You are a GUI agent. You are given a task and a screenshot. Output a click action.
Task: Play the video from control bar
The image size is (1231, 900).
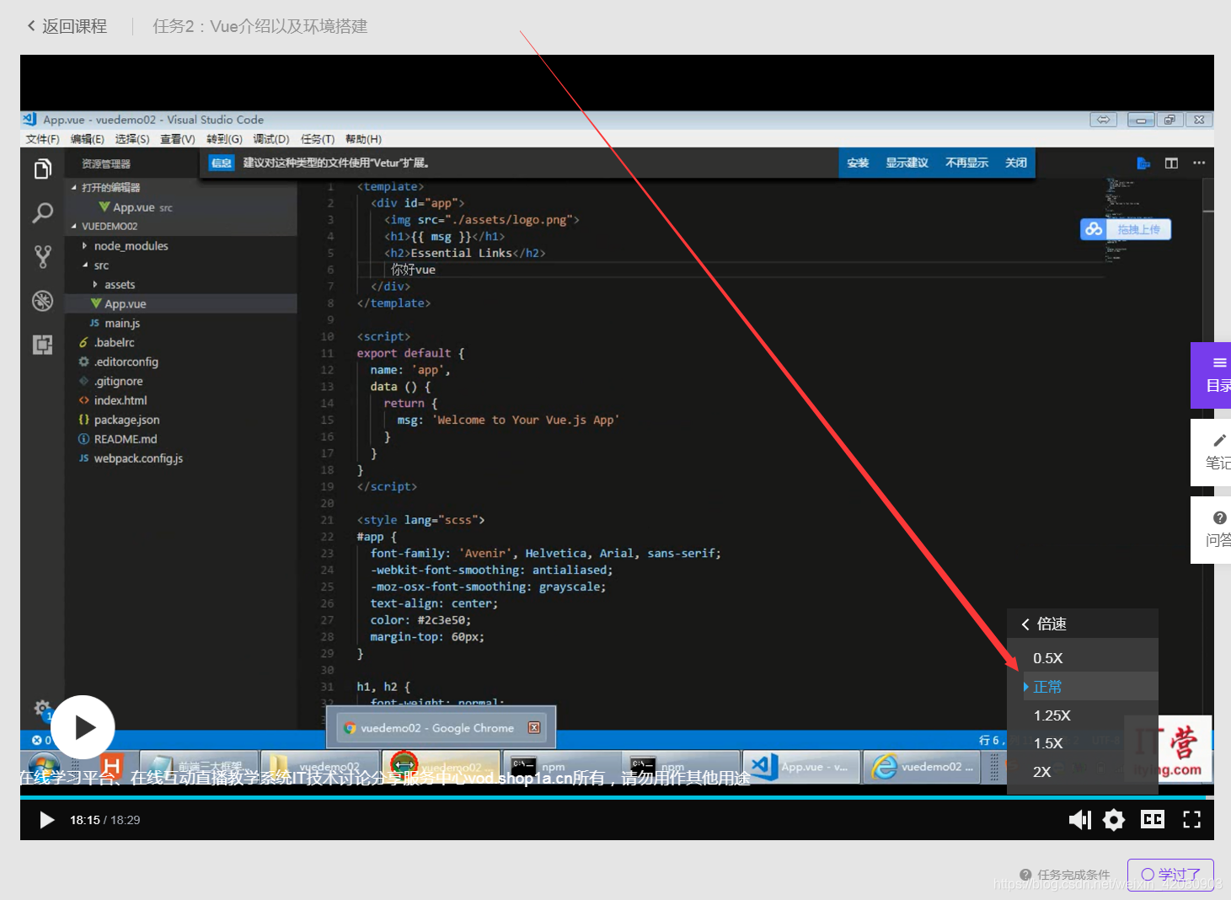pyautogui.click(x=47, y=820)
